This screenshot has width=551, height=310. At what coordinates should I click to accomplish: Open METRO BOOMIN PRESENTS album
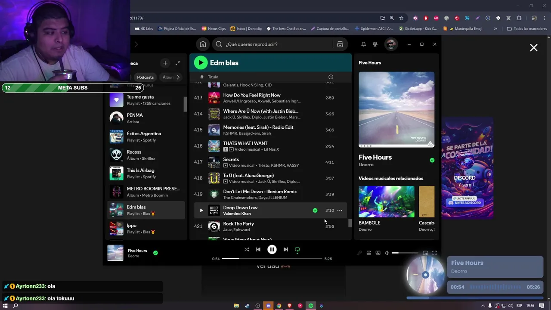pyautogui.click(x=146, y=192)
